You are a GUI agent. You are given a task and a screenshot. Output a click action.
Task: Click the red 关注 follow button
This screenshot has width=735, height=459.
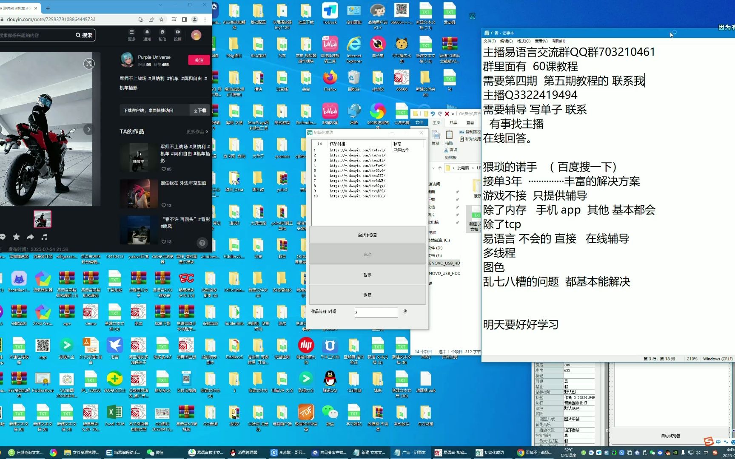[x=199, y=60]
